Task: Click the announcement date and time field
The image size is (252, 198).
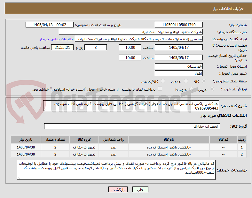Action: [50, 25]
